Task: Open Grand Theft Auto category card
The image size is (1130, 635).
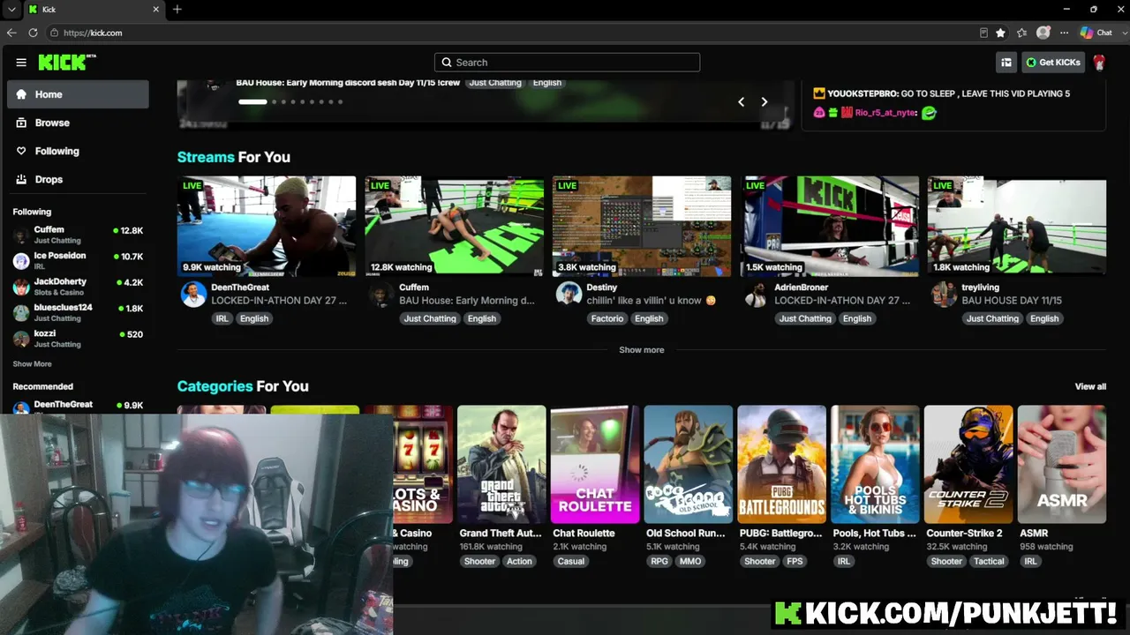Action: tap(501, 465)
